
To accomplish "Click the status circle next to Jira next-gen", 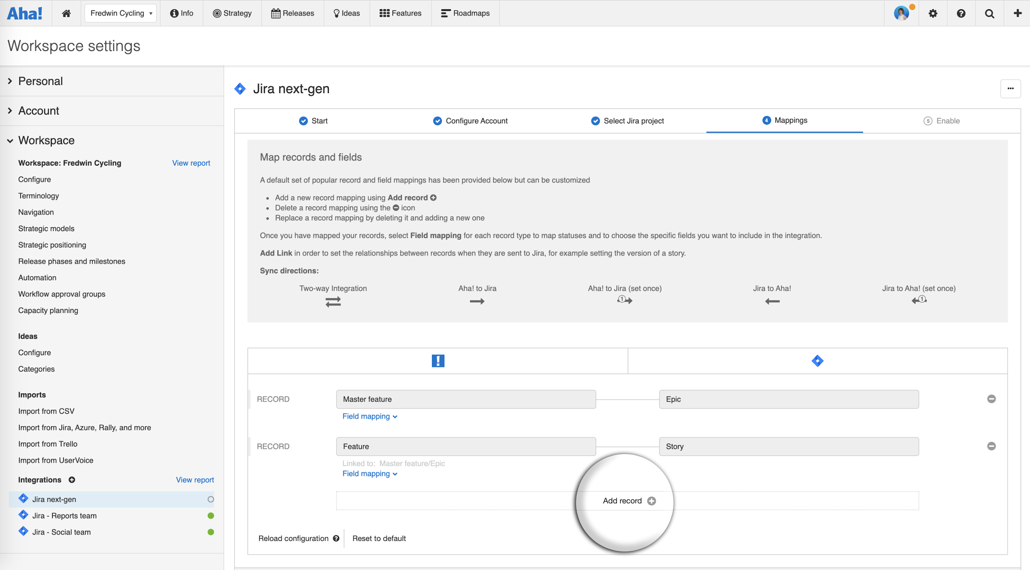I will pyautogui.click(x=211, y=499).
